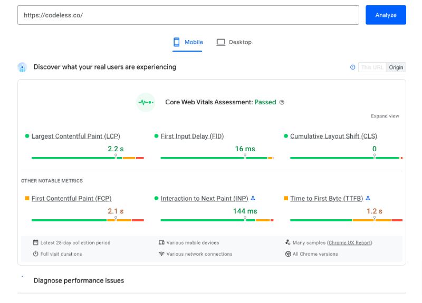Click the Core Web Vitals pulse icon
Image resolution: width=422 pixels, height=303 pixels.
pos(145,102)
